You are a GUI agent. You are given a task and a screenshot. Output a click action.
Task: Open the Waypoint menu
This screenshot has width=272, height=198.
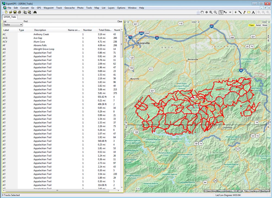tap(48, 8)
